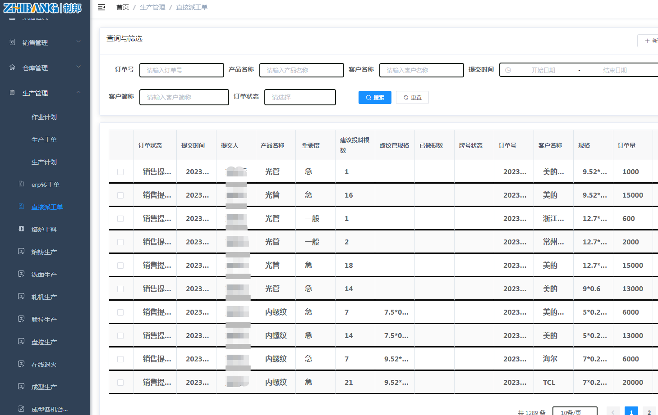Go to 首页 via breadcrumb
The width and height of the screenshot is (658, 415).
123,7
